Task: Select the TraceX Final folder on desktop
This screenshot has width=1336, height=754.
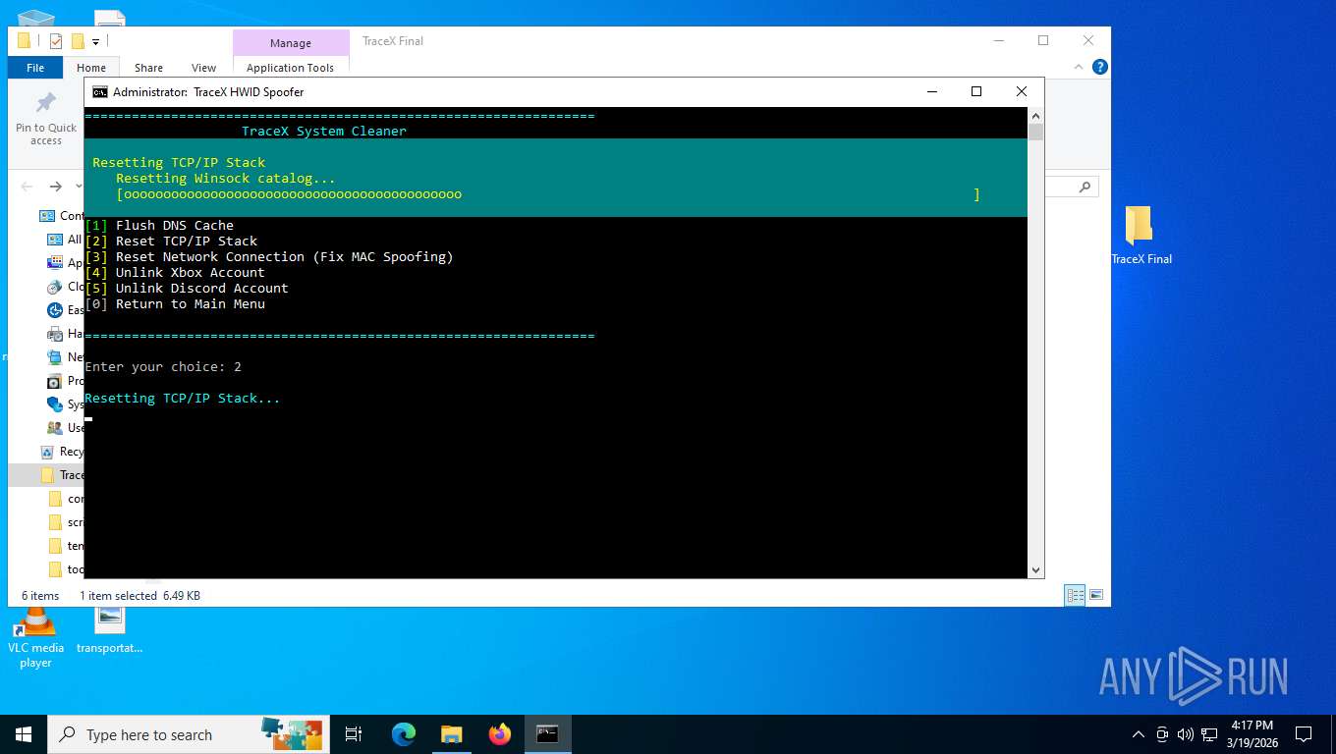Action: (x=1141, y=236)
